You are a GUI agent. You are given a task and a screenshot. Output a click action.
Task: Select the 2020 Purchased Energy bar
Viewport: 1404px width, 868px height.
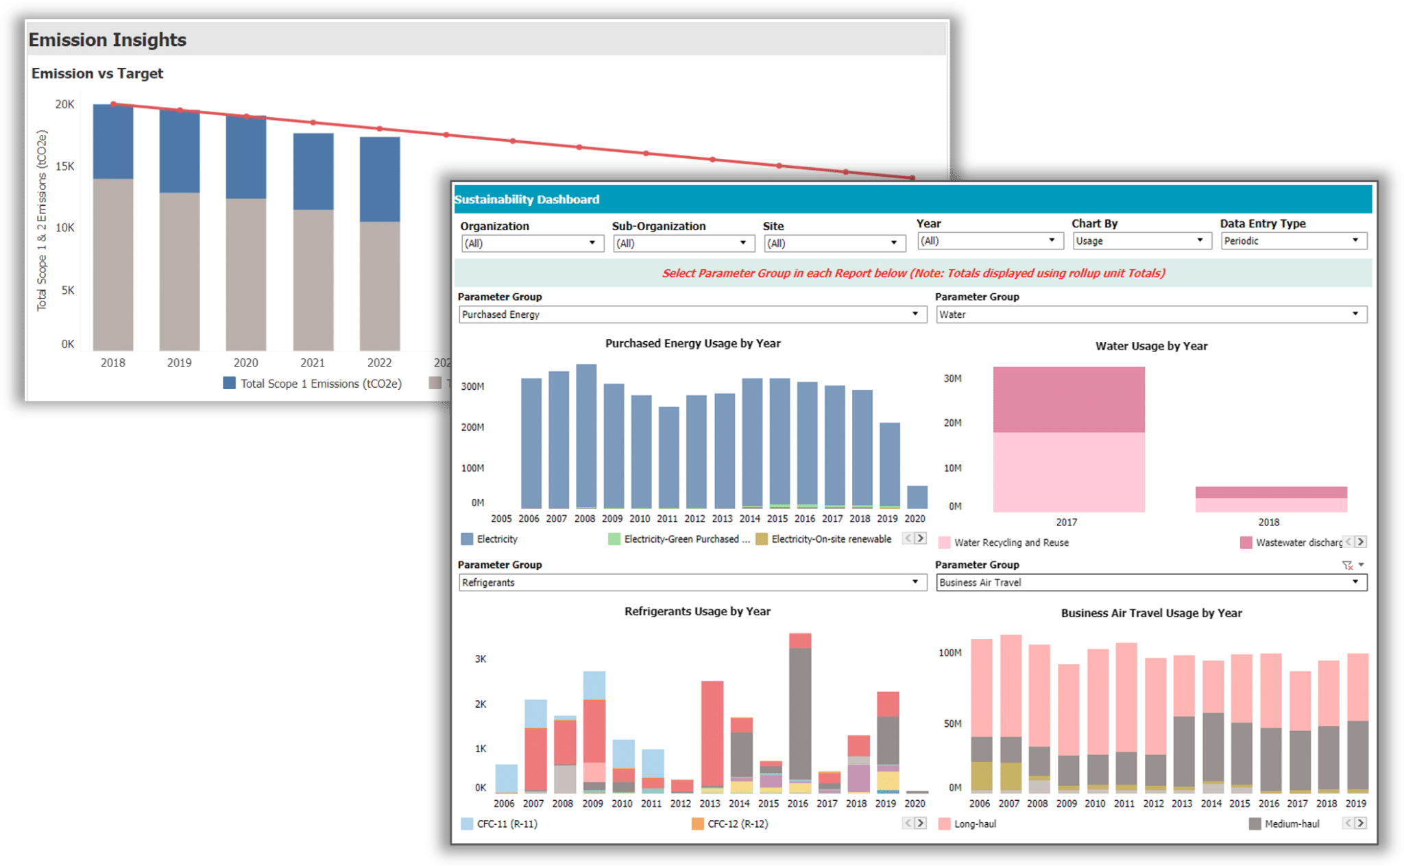(917, 497)
